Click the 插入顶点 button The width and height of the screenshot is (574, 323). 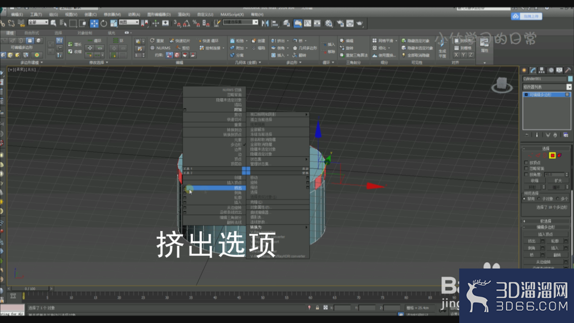pos(545,234)
